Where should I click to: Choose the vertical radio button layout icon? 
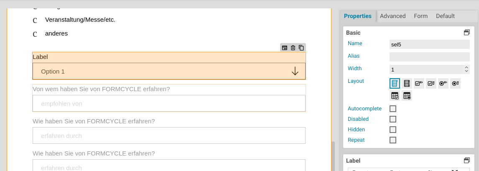[x=456, y=83]
